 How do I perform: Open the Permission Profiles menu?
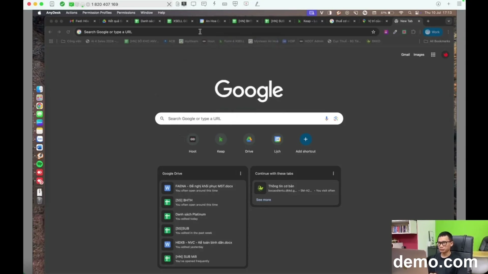tap(97, 13)
